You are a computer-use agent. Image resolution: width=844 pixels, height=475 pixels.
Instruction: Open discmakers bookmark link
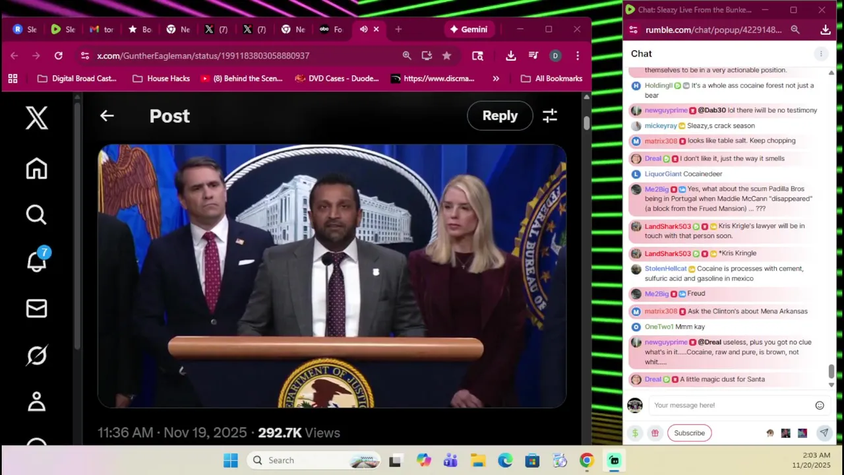tap(433, 79)
